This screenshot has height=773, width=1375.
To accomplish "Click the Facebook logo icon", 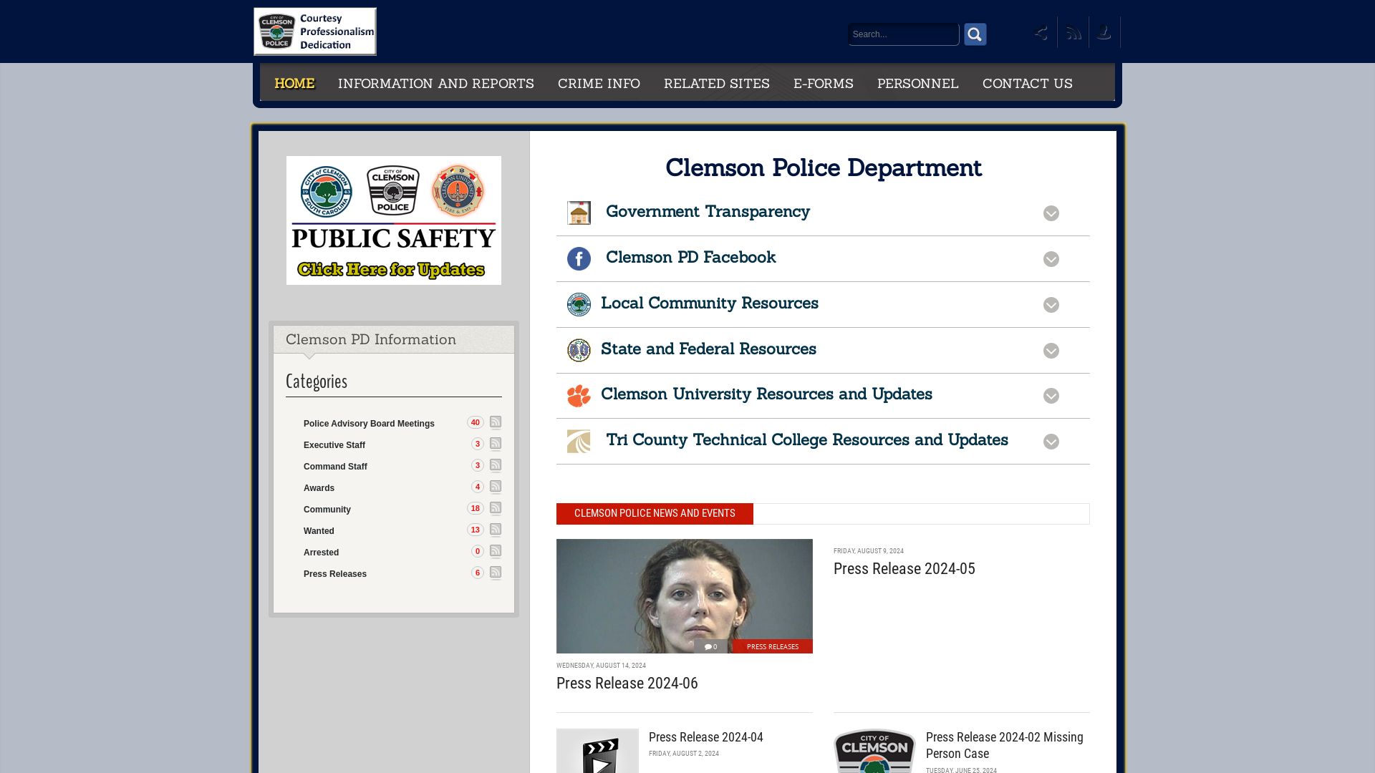I will [579, 258].
